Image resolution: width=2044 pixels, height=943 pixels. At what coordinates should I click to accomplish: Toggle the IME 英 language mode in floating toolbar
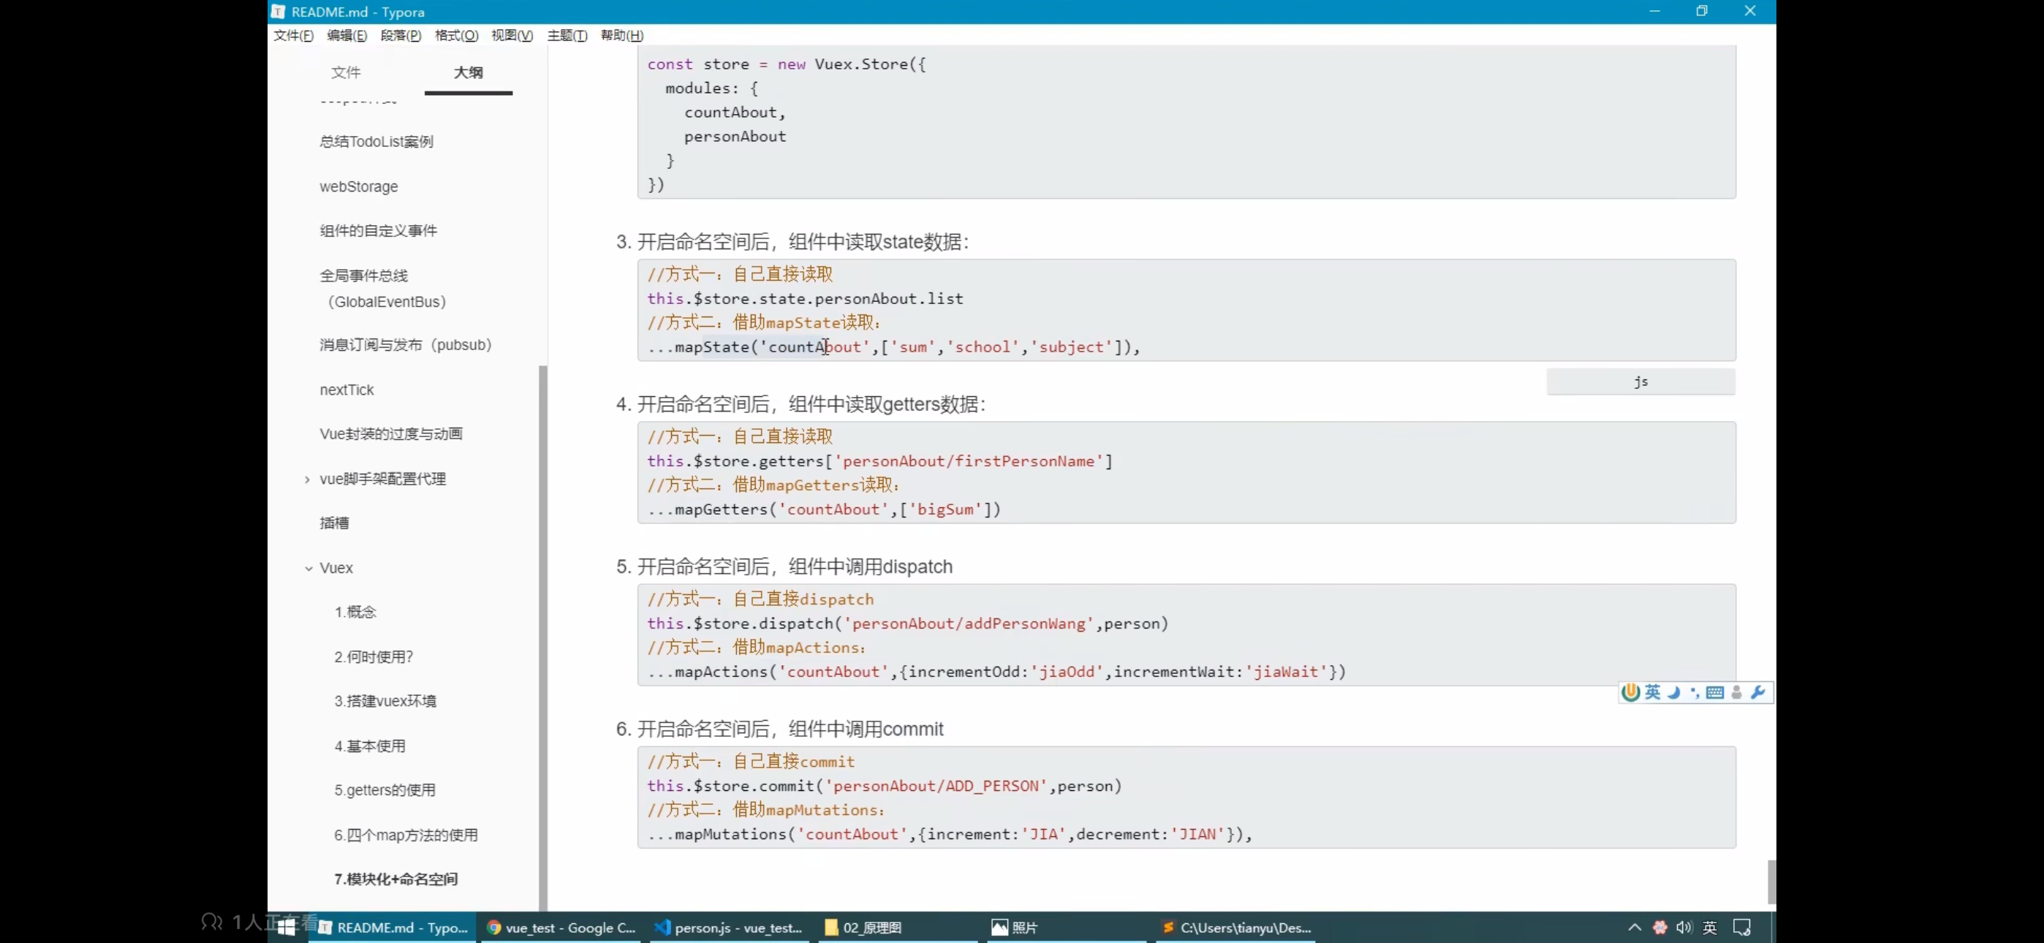click(1653, 692)
